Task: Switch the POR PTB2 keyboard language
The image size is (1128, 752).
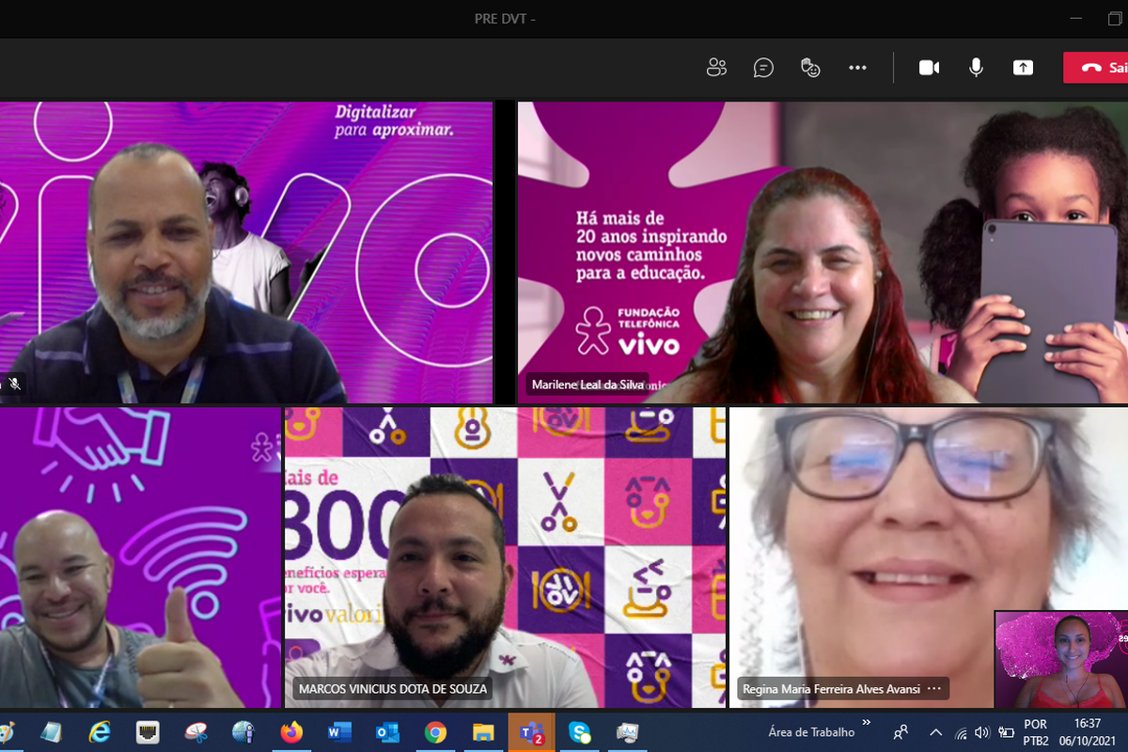Action: point(1035,732)
